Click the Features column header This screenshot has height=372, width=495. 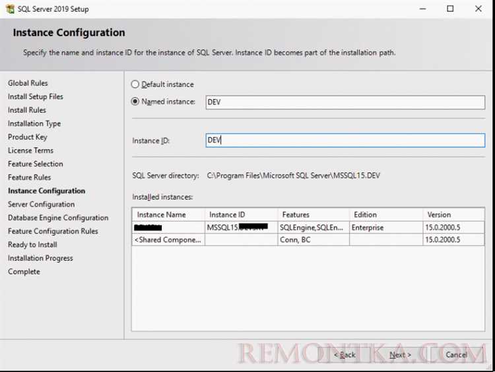313,214
